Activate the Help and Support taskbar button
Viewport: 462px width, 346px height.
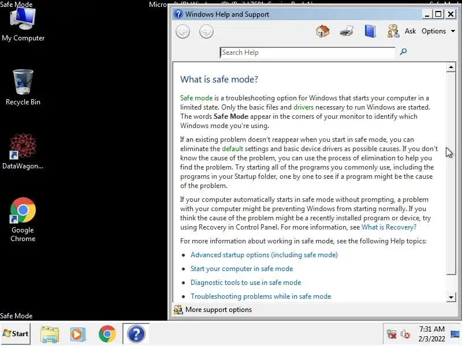(x=136, y=334)
